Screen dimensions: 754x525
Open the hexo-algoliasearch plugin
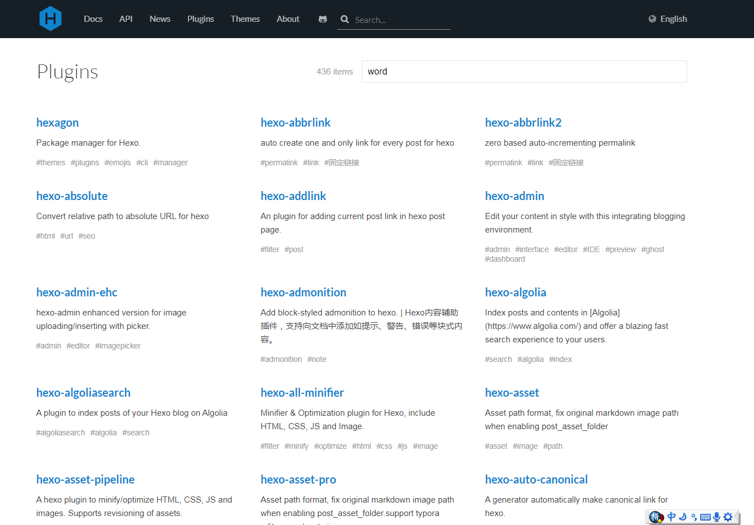[84, 393]
